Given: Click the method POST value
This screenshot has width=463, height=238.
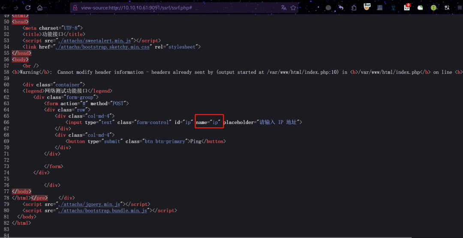Looking at the screenshot, I should click(118, 103).
